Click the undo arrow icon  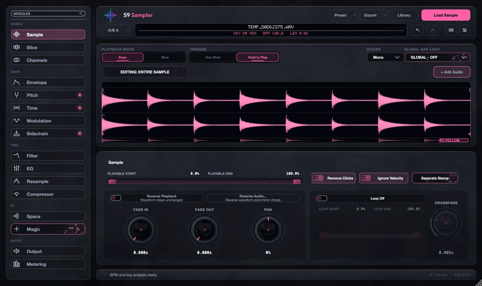tap(418, 30)
